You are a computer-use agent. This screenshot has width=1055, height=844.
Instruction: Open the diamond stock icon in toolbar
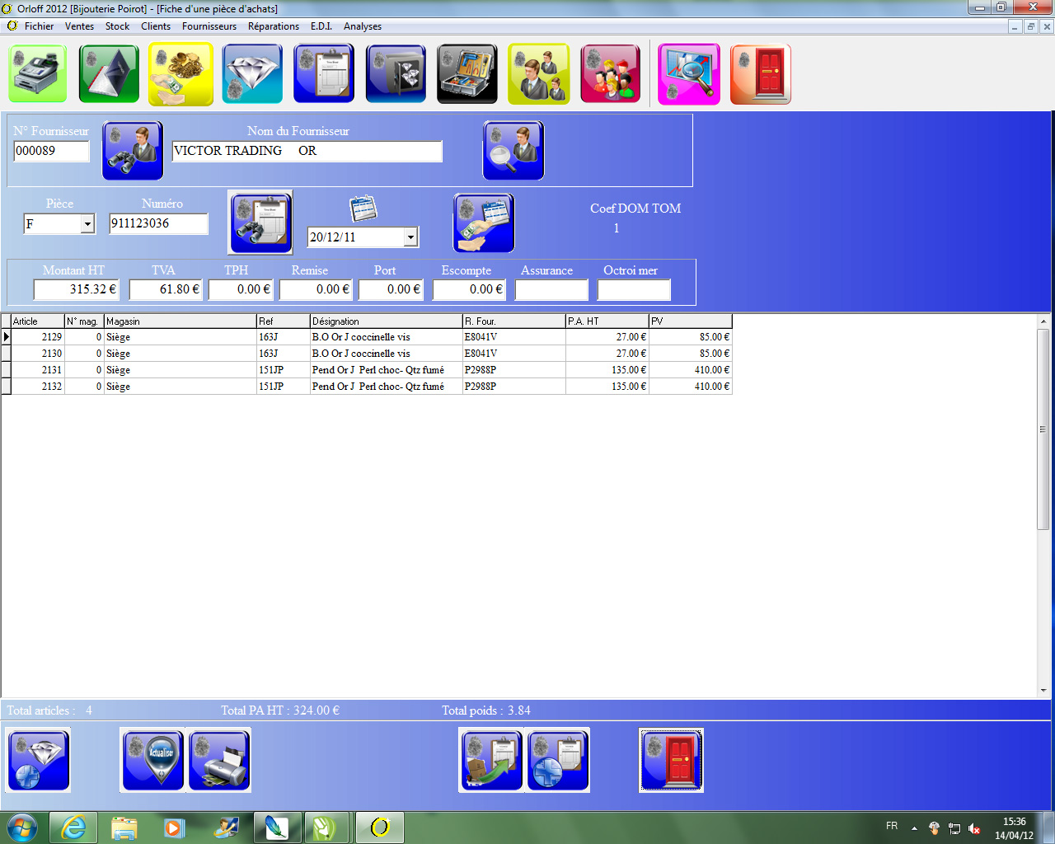pyautogui.click(x=252, y=74)
